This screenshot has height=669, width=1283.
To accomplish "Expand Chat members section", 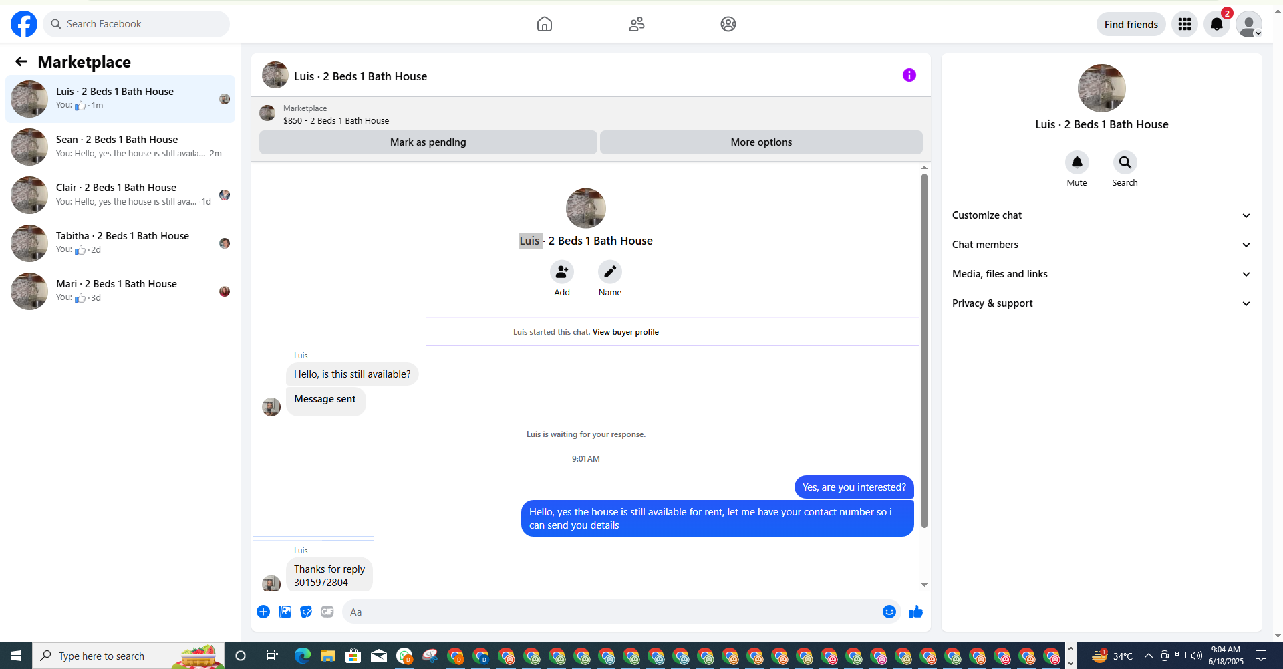I will (1102, 245).
